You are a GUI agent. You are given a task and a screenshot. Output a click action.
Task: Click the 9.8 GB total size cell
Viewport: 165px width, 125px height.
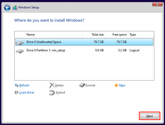(x=99, y=50)
